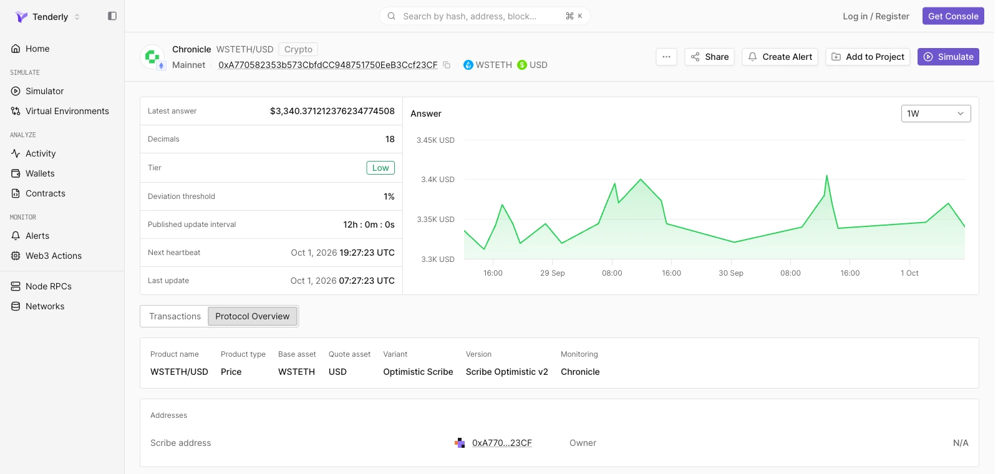
Task: Click the Crypto category tag
Action: tap(298, 49)
